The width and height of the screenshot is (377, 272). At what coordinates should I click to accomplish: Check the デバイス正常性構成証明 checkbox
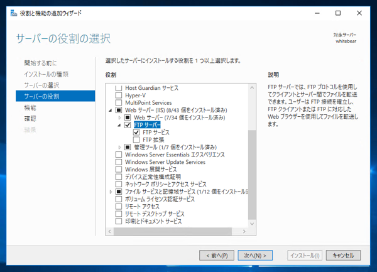point(119,177)
